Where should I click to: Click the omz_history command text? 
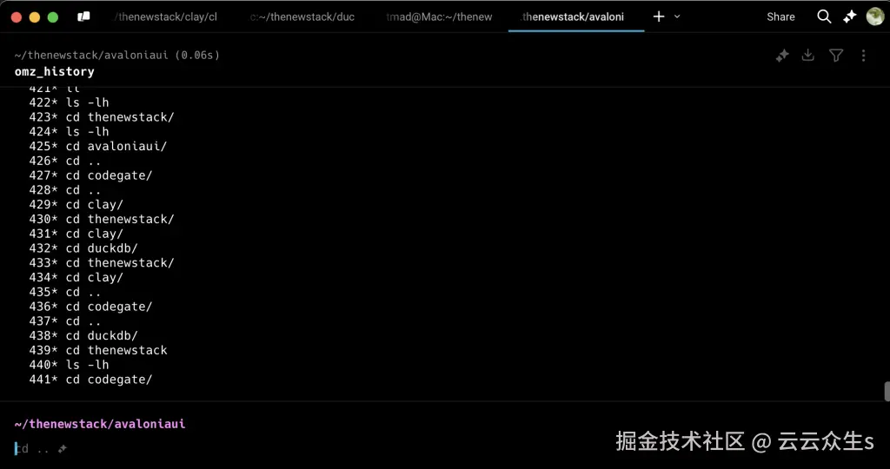tap(55, 71)
